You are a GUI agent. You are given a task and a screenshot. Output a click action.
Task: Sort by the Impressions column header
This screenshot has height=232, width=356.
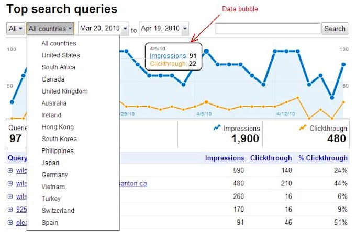click(x=224, y=158)
